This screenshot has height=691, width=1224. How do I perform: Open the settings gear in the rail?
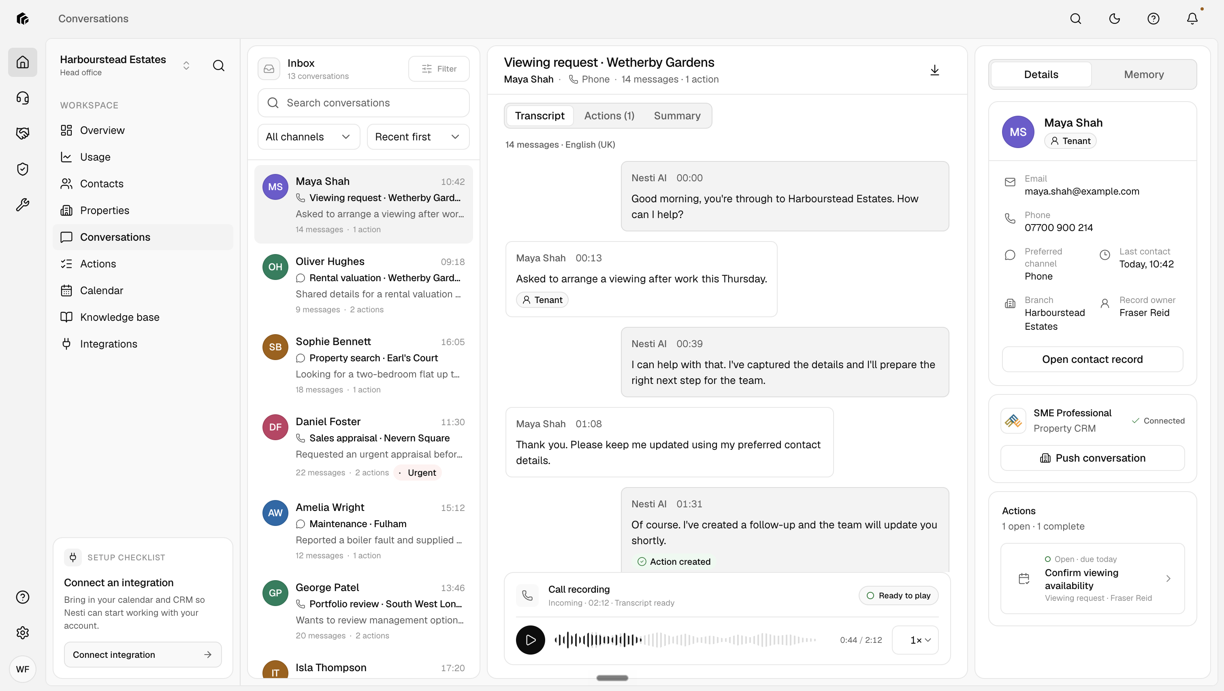click(x=22, y=633)
